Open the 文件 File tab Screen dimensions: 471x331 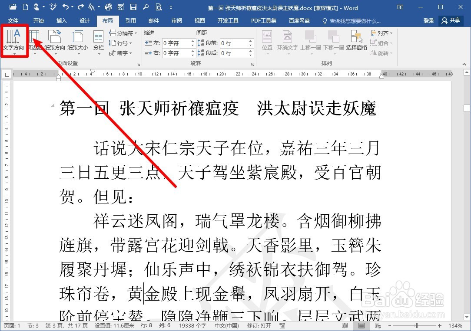(x=13, y=20)
